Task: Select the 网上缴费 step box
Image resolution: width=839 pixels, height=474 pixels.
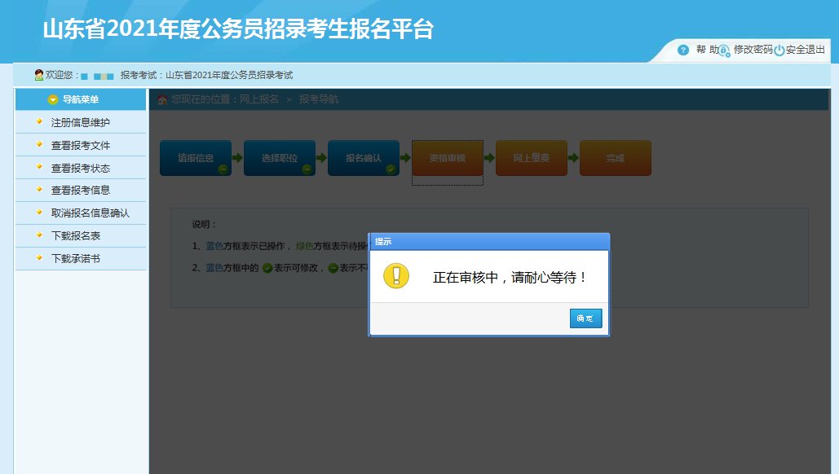Action: (532, 158)
